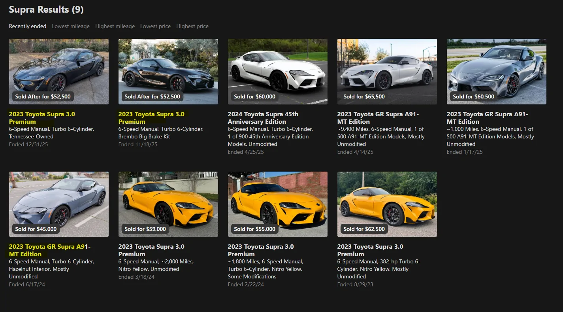Open the Supra 3.0 Premium title ended 12/31/25

click(42, 118)
